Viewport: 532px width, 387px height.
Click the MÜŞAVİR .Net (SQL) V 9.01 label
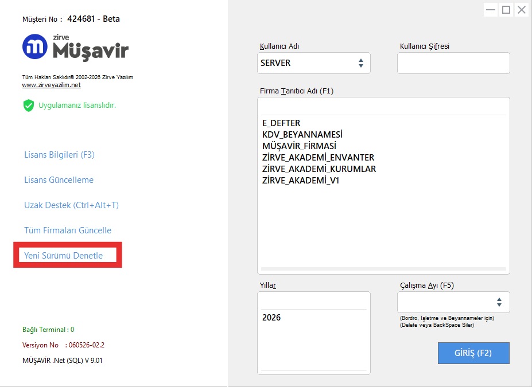coord(63,361)
